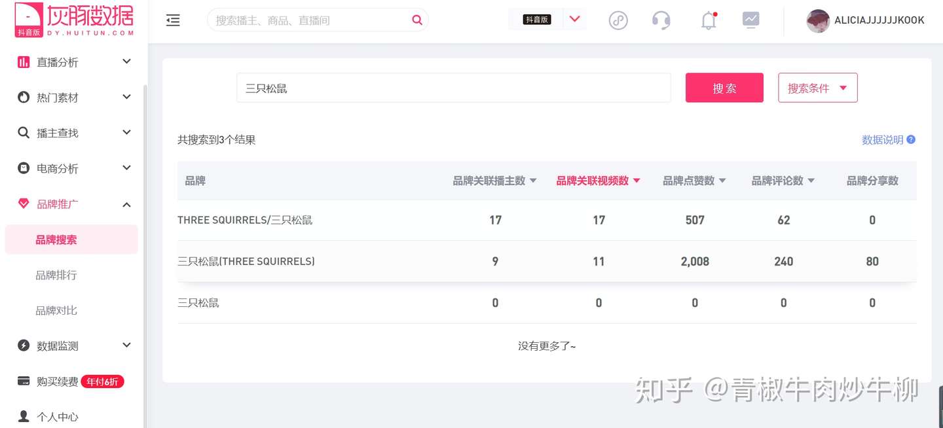Screen dimensions: 943x428
Task: Sort by 品牌点赞数 column
Action: pos(694,181)
